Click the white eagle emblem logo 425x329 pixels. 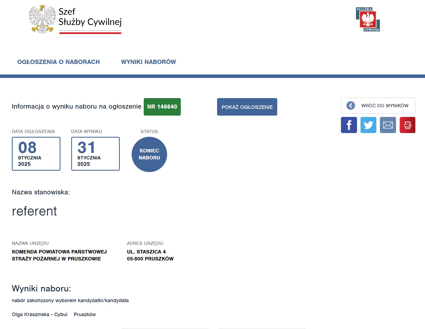click(x=42, y=19)
